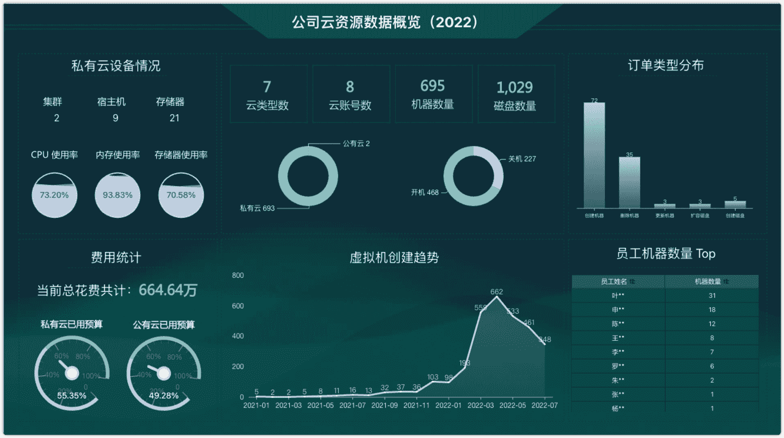Click the 集群 count 2
784x438 pixels.
point(57,118)
